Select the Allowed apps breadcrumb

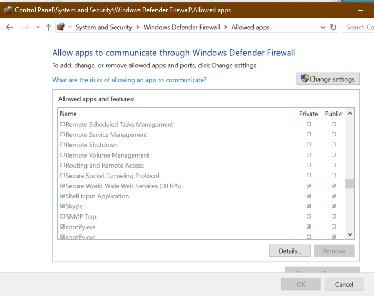click(x=250, y=27)
